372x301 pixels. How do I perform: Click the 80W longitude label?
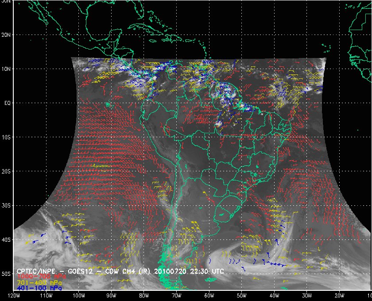pyautogui.click(x=144, y=295)
